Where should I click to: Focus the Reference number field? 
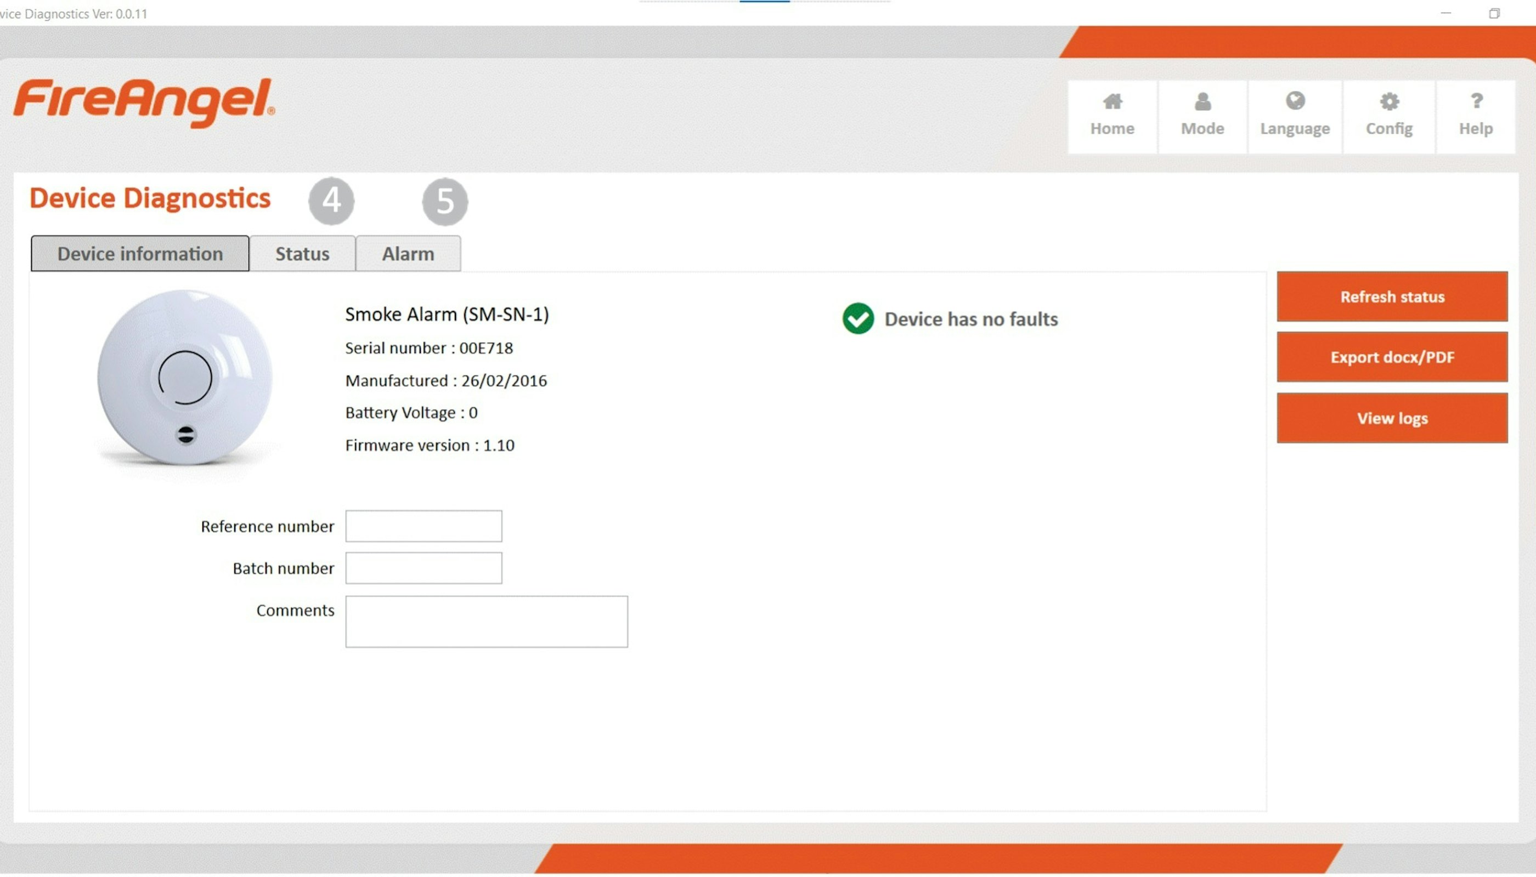(423, 526)
